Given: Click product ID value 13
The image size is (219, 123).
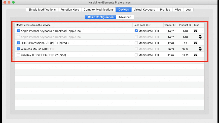Looking at the screenshot, I should (185, 43).
